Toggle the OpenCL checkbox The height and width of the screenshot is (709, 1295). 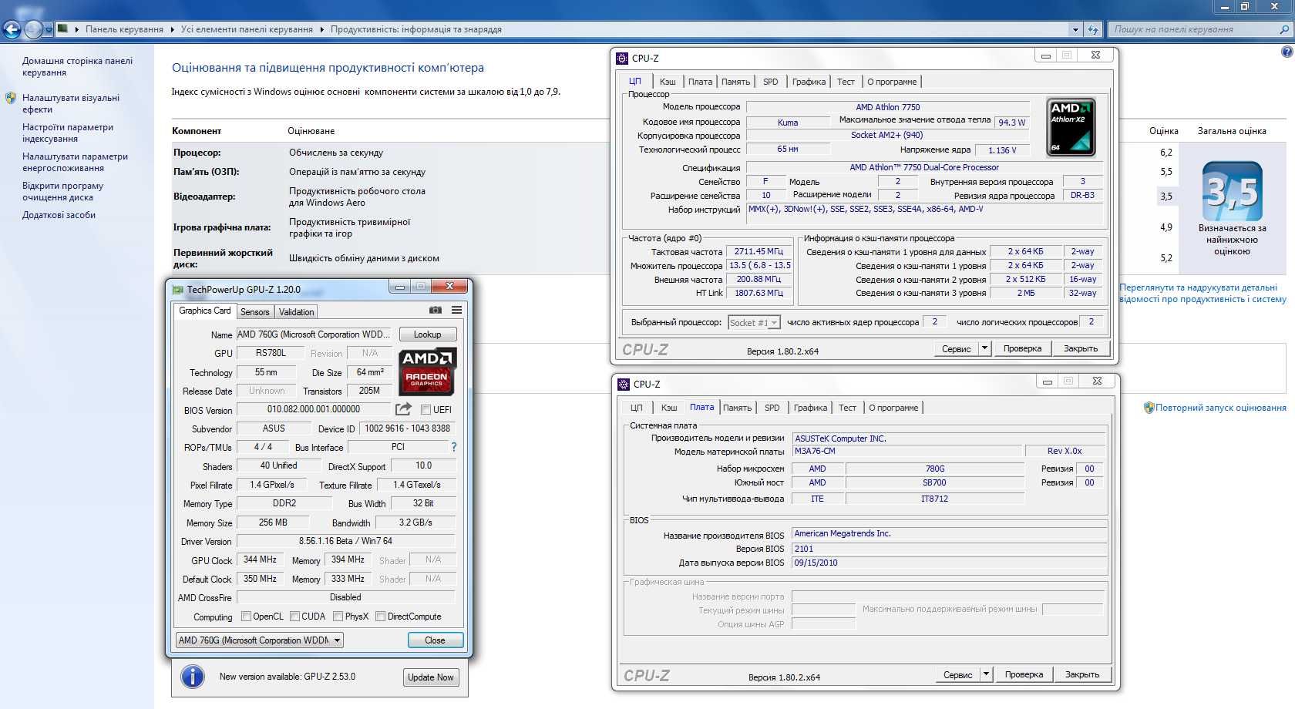click(x=246, y=616)
